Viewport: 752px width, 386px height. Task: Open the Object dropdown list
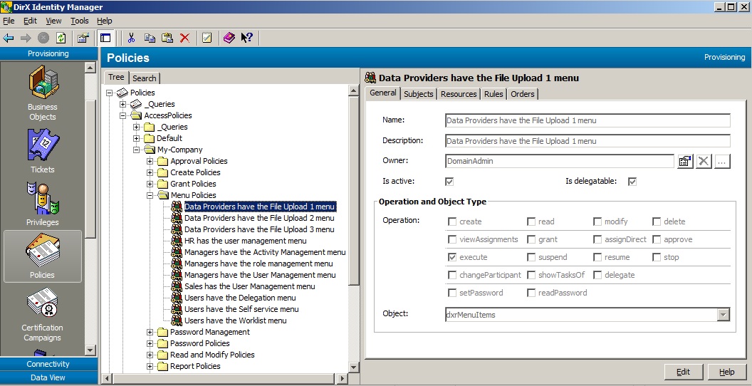(724, 314)
